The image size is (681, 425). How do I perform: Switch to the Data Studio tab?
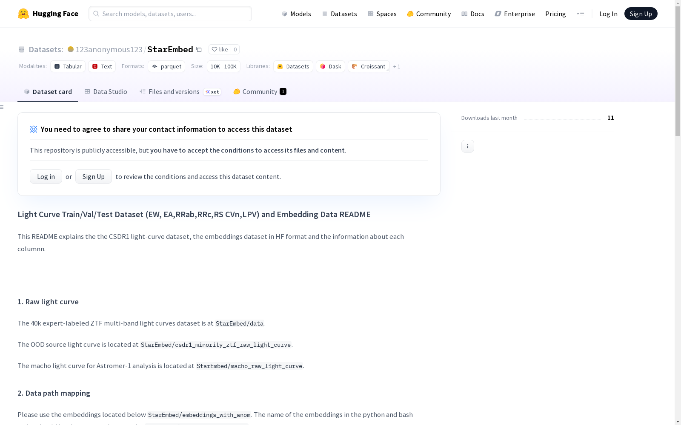[x=106, y=92]
